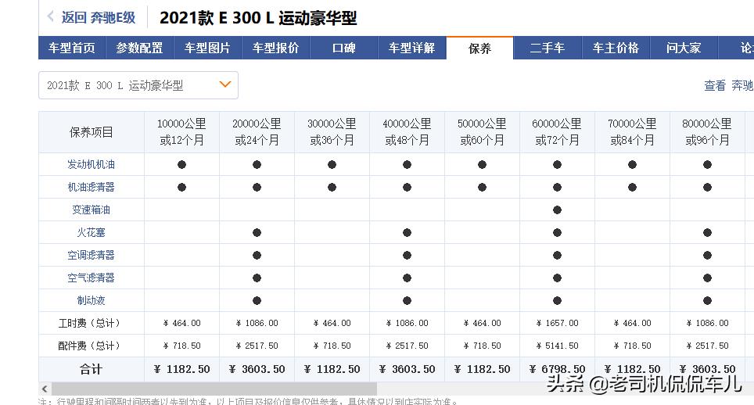The height and width of the screenshot is (405, 754).
Task: Click the 查看 奔驰 link on the right
Action: coord(728,85)
